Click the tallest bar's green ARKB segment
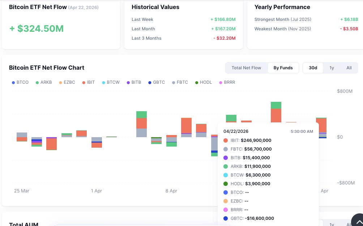The height and width of the screenshot is (226, 363). click(x=276, y=105)
